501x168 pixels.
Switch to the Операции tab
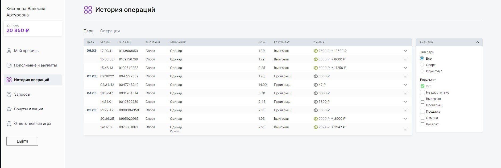[x=110, y=31]
